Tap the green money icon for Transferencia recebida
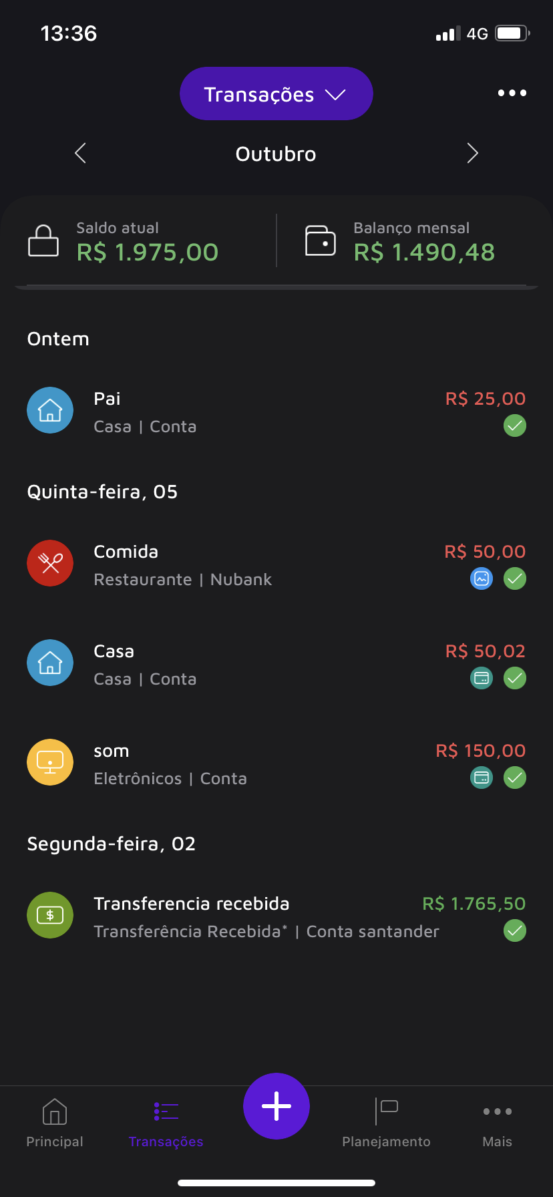Viewport: 553px width, 1197px height. click(50, 915)
